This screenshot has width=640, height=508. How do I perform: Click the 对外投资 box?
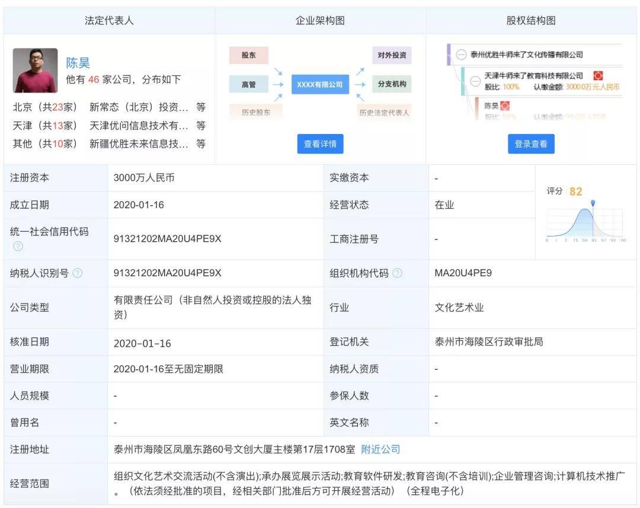[392, 55]
